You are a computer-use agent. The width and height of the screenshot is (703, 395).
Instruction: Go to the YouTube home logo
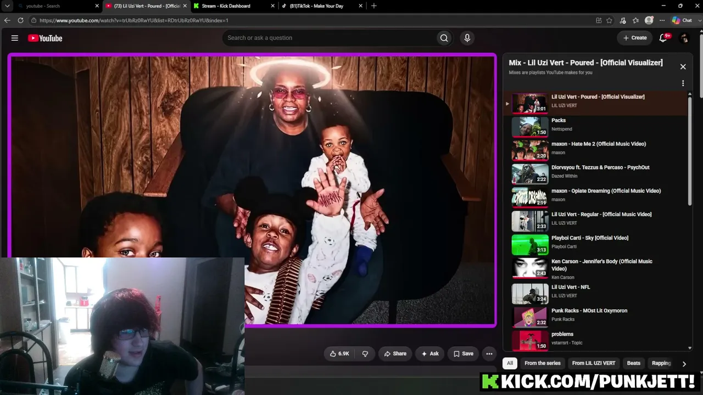point(45,38)
